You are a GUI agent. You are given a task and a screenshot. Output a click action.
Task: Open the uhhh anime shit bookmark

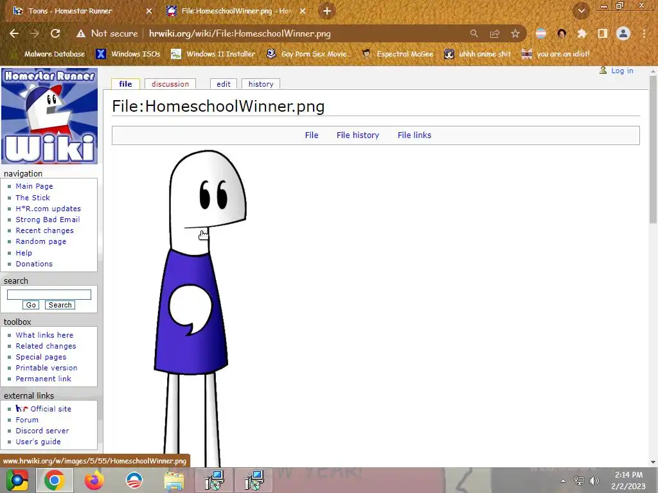[x=478, y=54]
